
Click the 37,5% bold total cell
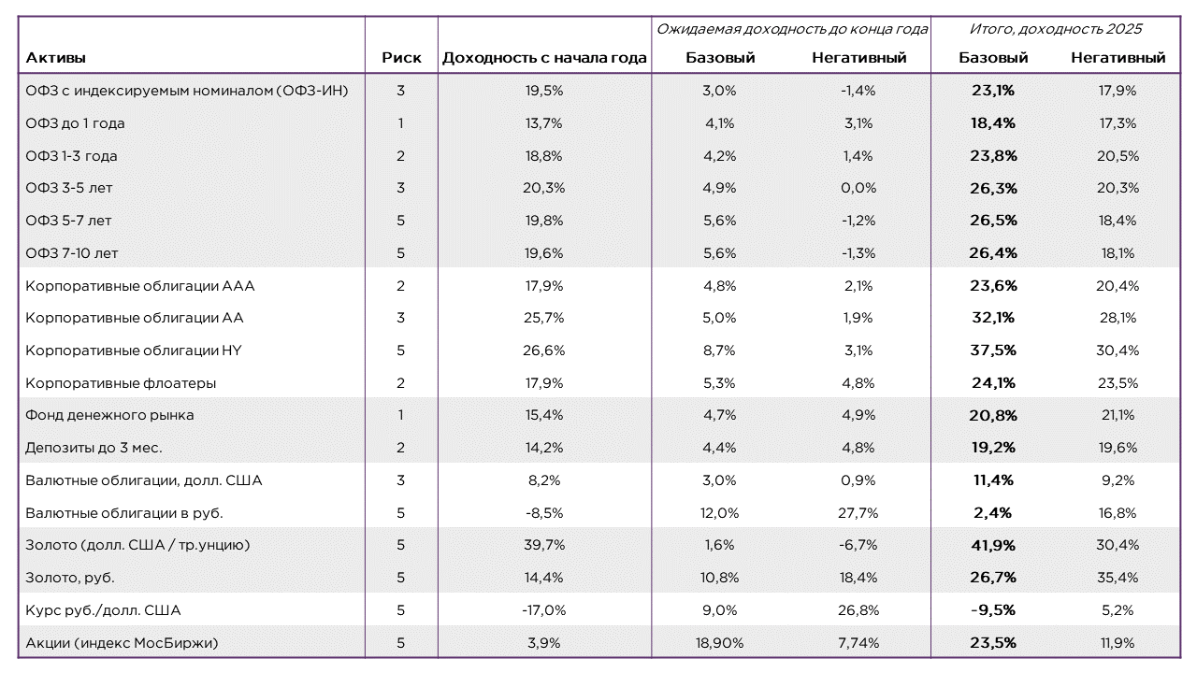[993, 351]
